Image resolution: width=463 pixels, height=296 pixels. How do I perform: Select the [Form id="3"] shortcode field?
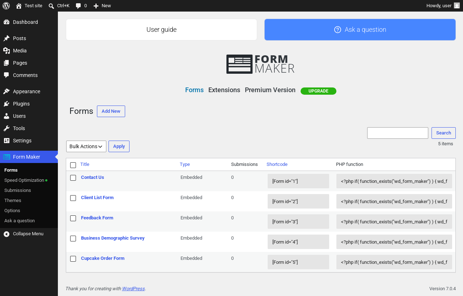click(298, 222)
